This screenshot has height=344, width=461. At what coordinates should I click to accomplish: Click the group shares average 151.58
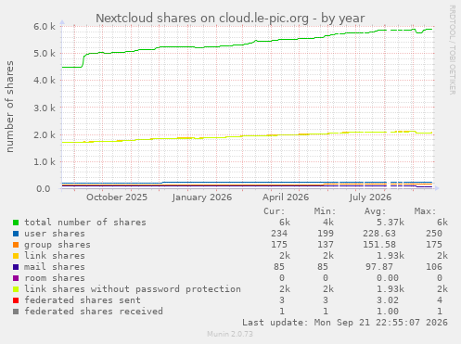click(379, 245)
